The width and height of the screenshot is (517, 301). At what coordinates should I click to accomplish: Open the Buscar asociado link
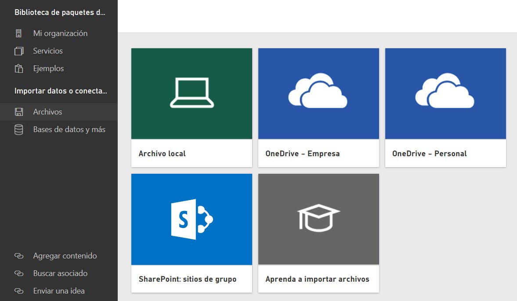point(60,273)
